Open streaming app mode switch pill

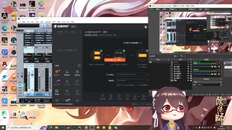pos(74,27)
